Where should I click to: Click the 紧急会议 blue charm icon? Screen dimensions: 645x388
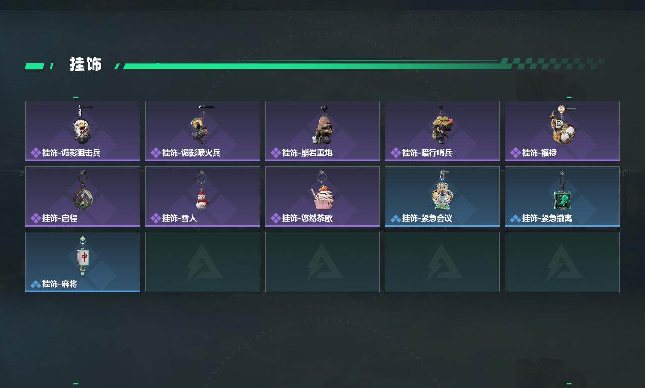(442, 190)
